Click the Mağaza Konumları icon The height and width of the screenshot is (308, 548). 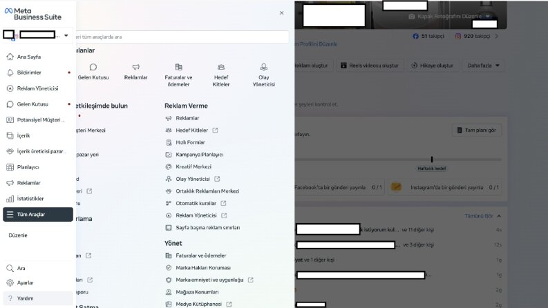169,292
